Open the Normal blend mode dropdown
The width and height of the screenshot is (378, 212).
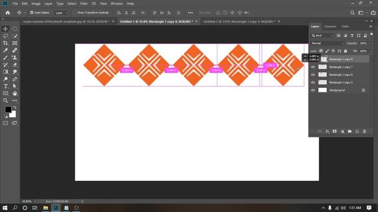coord(328,43)
